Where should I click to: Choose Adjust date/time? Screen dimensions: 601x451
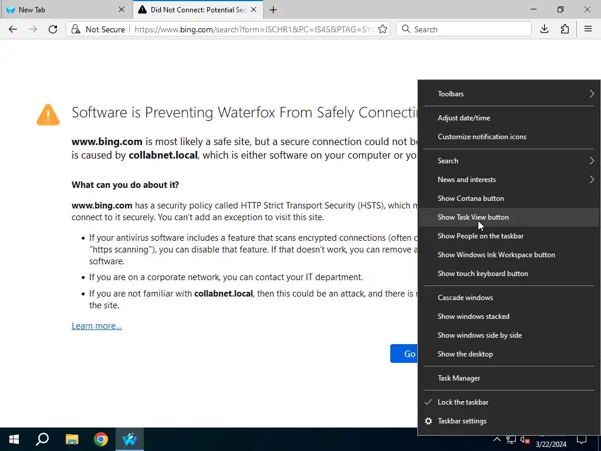(509, 117)
